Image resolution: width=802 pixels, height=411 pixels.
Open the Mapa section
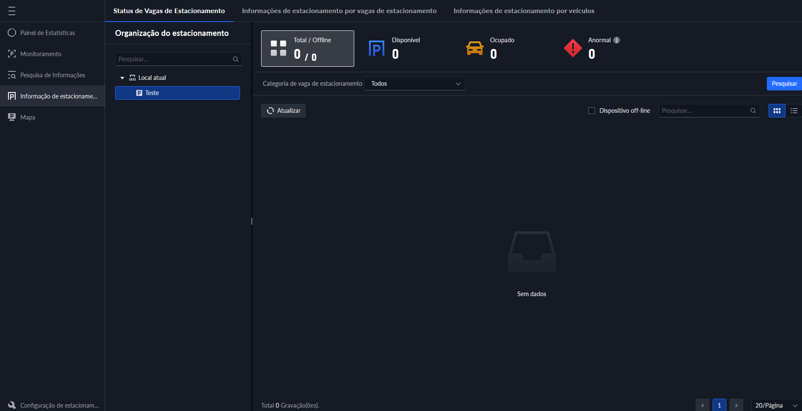click(x=28, y=117)
